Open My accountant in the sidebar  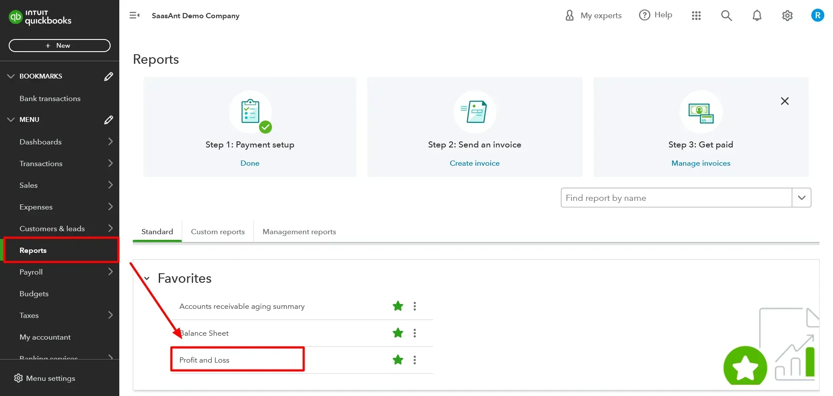[x=45, y=337]
